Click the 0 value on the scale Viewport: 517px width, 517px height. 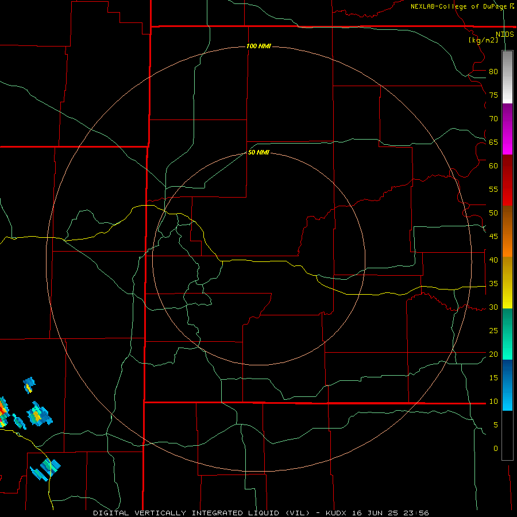click(x=496, y=449)
